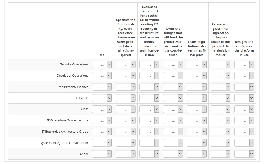Image resolution: width=267 pixels, height=164 pixels.
Task: Open final sign-off dropdown for CISO
Action: coord(220,109)
